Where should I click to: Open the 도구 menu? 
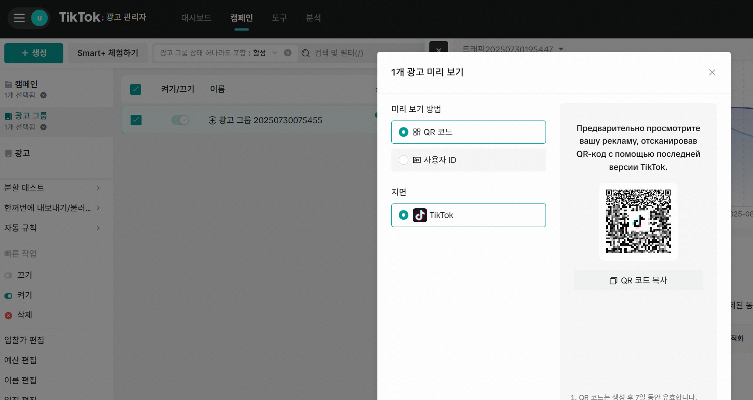point(279,18)
